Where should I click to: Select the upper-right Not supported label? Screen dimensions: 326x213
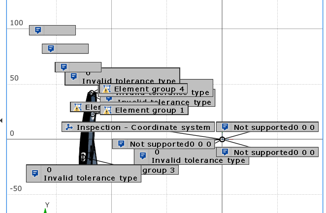pyautogui.click(x=273, y=127)
